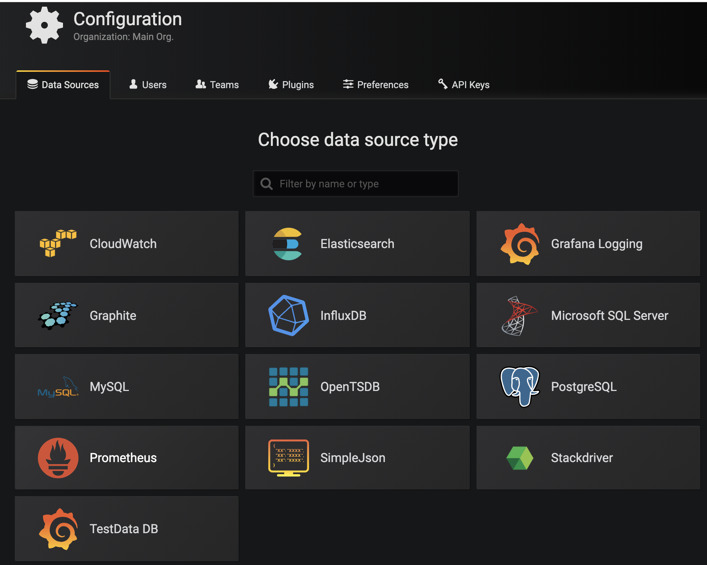The height and width of the screenshot is (565, 707).
Task: Click the single person icon beside Users
Action: [133, 84]
